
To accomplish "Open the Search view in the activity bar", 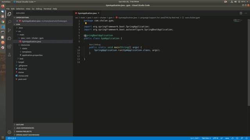I will click(x=9, y=22).
